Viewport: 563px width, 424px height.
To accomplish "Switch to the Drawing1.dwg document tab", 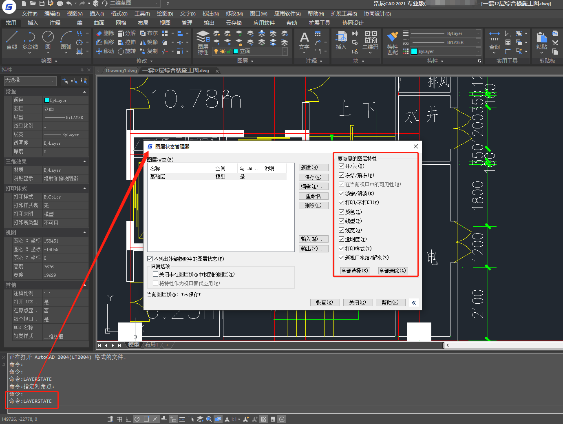I will (x=121, y=71).
